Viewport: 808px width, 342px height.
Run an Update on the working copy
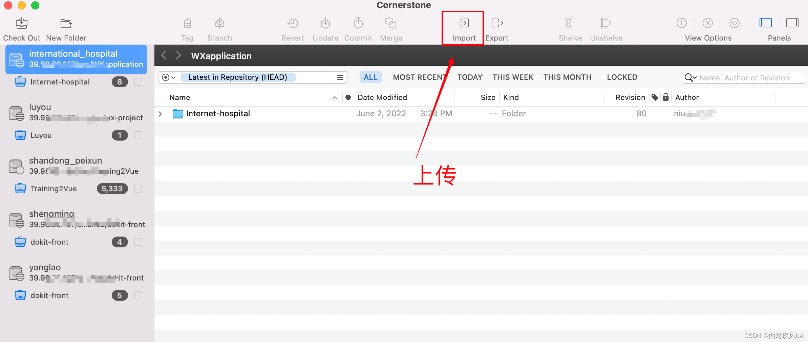coord(325,28)
